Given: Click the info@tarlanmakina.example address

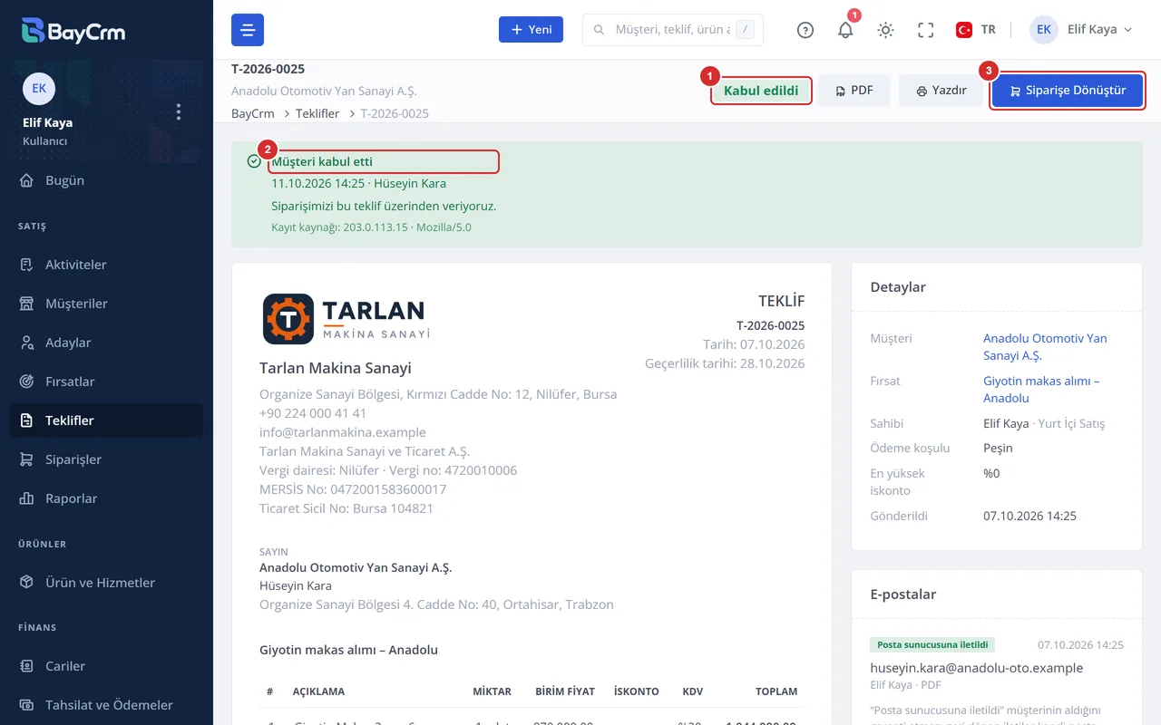Looking at the screenshot, I should point(343,432).
